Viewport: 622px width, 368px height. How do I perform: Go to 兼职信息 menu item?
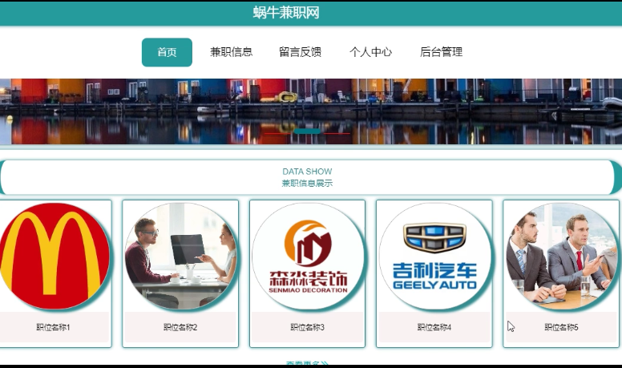click(232, 52)
